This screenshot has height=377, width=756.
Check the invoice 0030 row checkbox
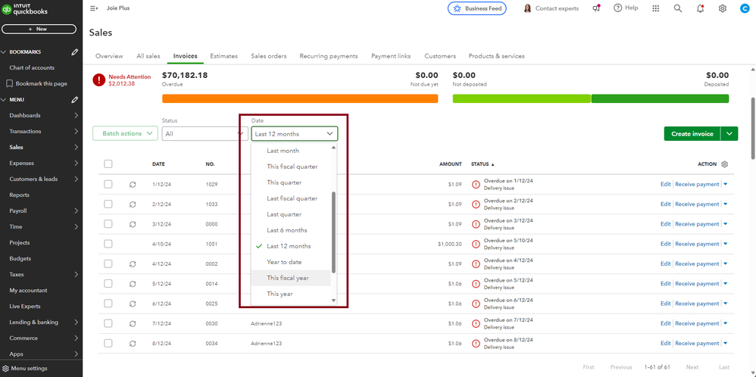[108, 323]
